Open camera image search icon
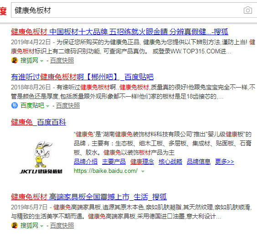The width and height of the screenshot is (257, 234). [x=247, y=10]
